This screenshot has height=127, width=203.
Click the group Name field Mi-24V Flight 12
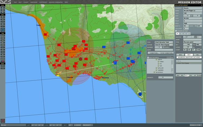coord(192,11)
